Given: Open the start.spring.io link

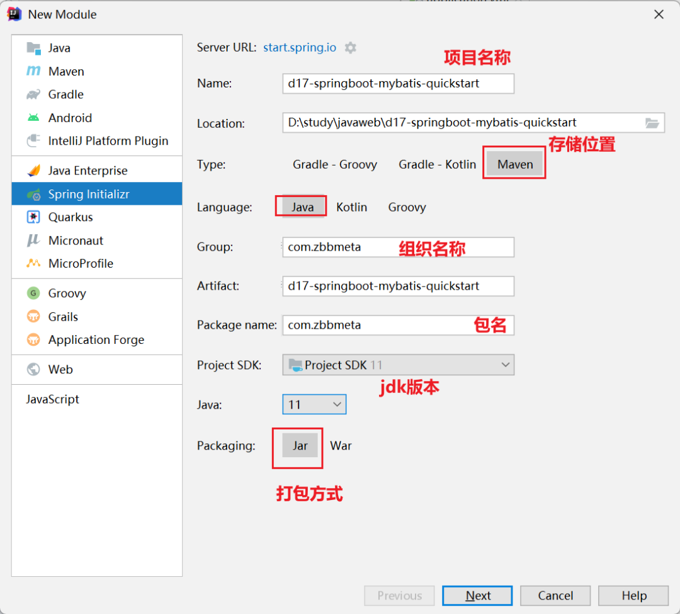Looking at the screenshot, I should pyautogui.click(x=300, y=47).
